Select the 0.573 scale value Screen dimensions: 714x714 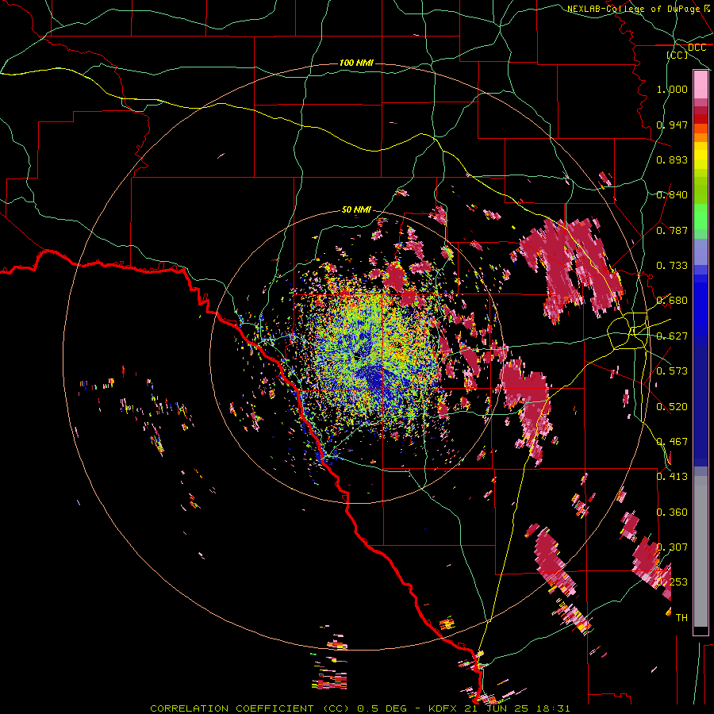[672, 371]
